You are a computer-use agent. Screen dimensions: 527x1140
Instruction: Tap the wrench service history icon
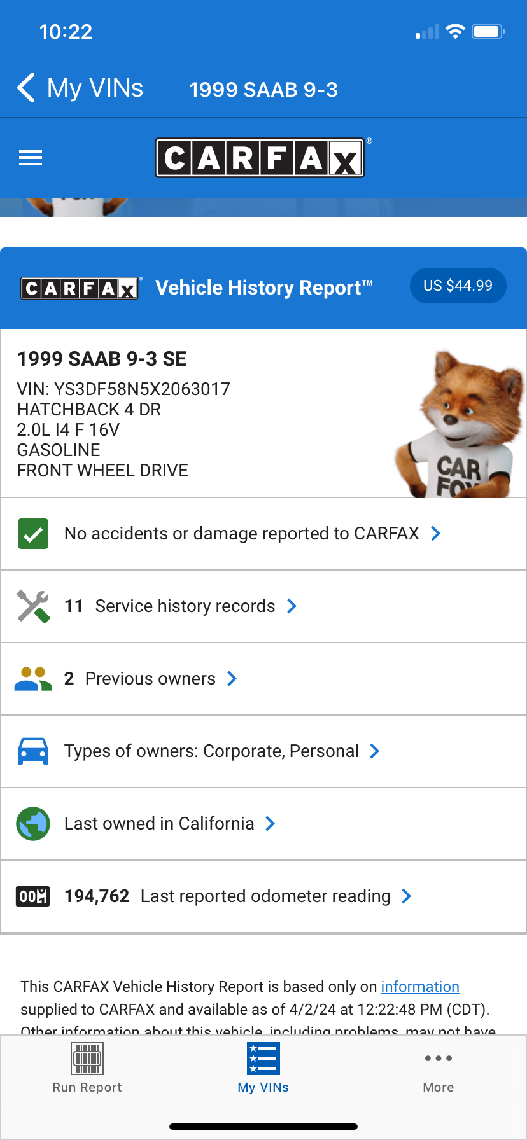pyautogui.click(x=33, y=606)
